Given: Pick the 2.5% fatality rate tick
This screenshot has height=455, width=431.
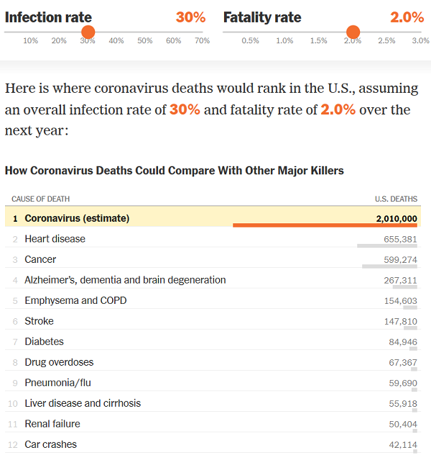Looking at the screenshot, I should [x=386, y=41].
